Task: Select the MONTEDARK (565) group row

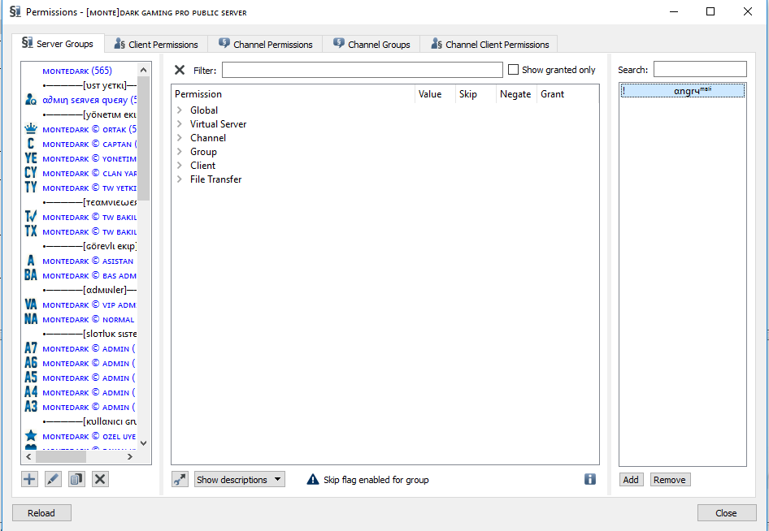Action: [x=80, y=71]
